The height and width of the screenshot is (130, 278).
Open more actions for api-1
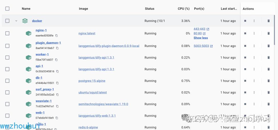tap(254, 69)
